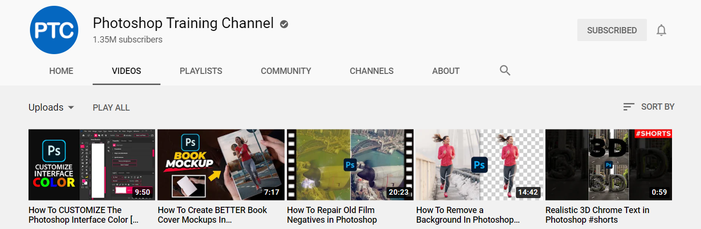Go to the COMMUNITY tab
Screen dimensions: 701x229
coord(286,71)
